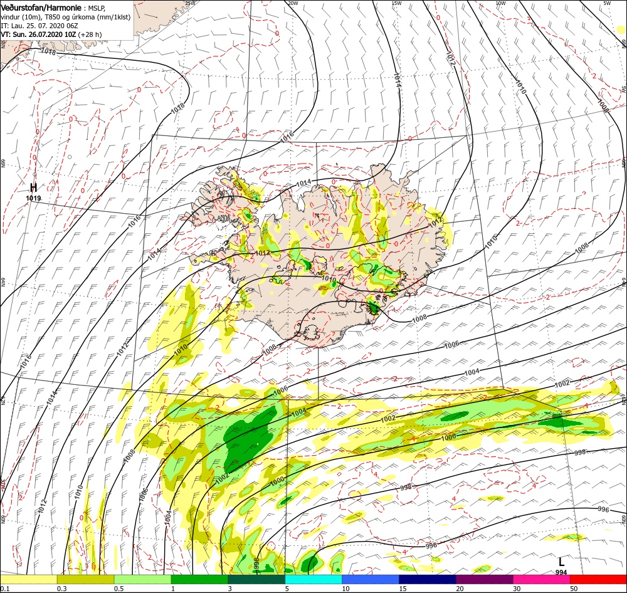Click the '20W' longitude label
Image resolution: width=627 pixels, height=593 pixels.
click(293, 3)
